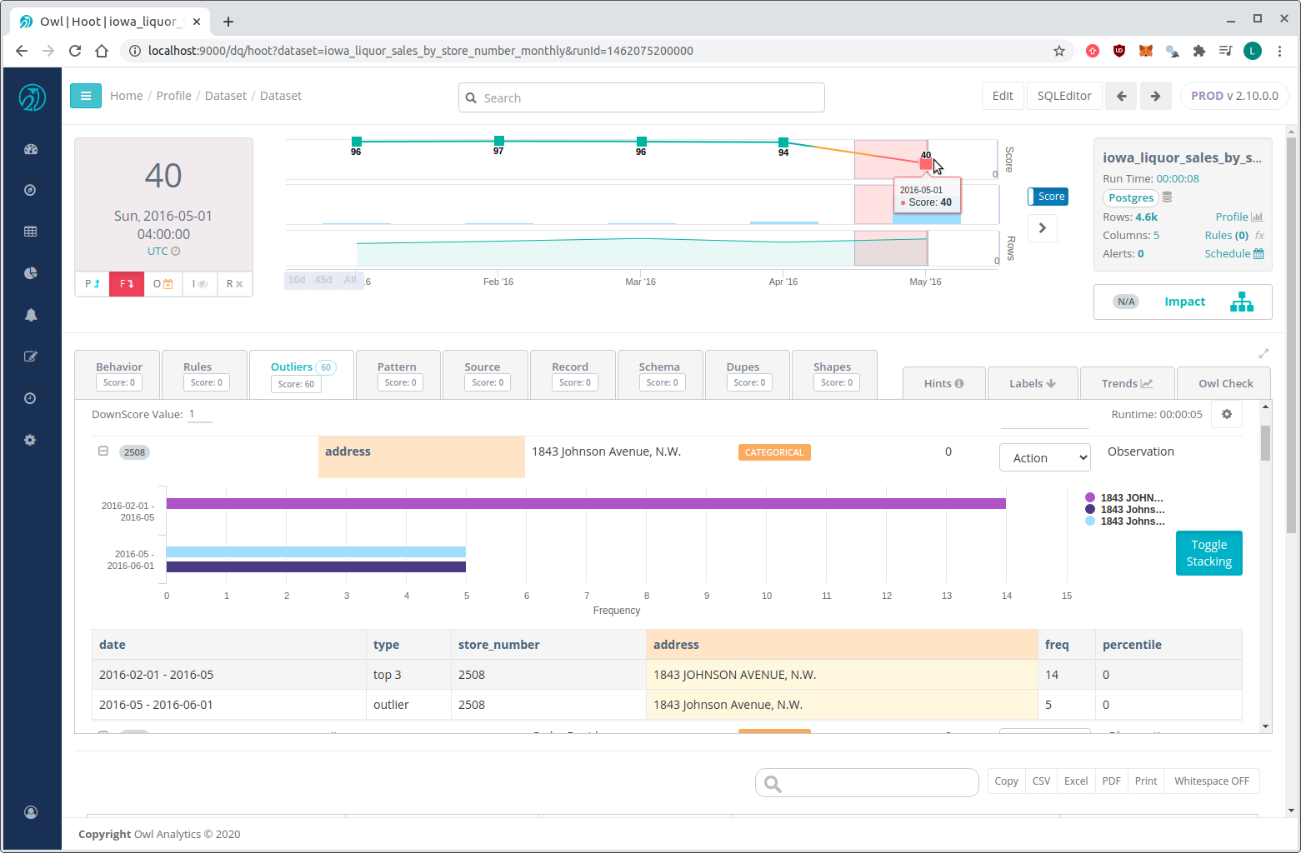The width and height of the screenshot is (1301, 853).
Task: Go to next run with right arrow
Action: [1155, 96]
